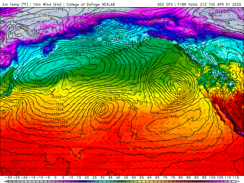244x183 pixels.
Task: Click the 15 value on temperature scale
Action: coord(79,178)
